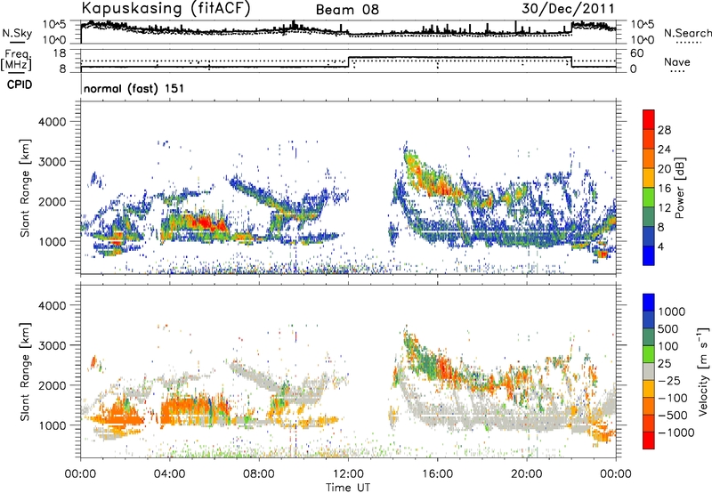712x493 pixels.
Task: Click the text normal (fast) 151
Action: coord(134,88)
